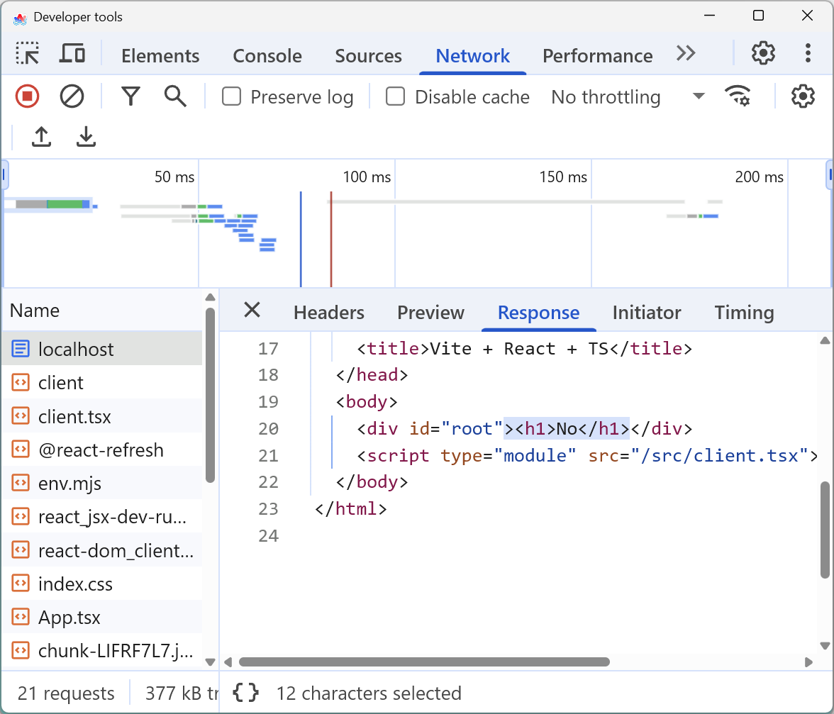The width and height of the screenshot is (834, 714).
Task: Activate the inspect element picker icon
Action: (27, 53)
